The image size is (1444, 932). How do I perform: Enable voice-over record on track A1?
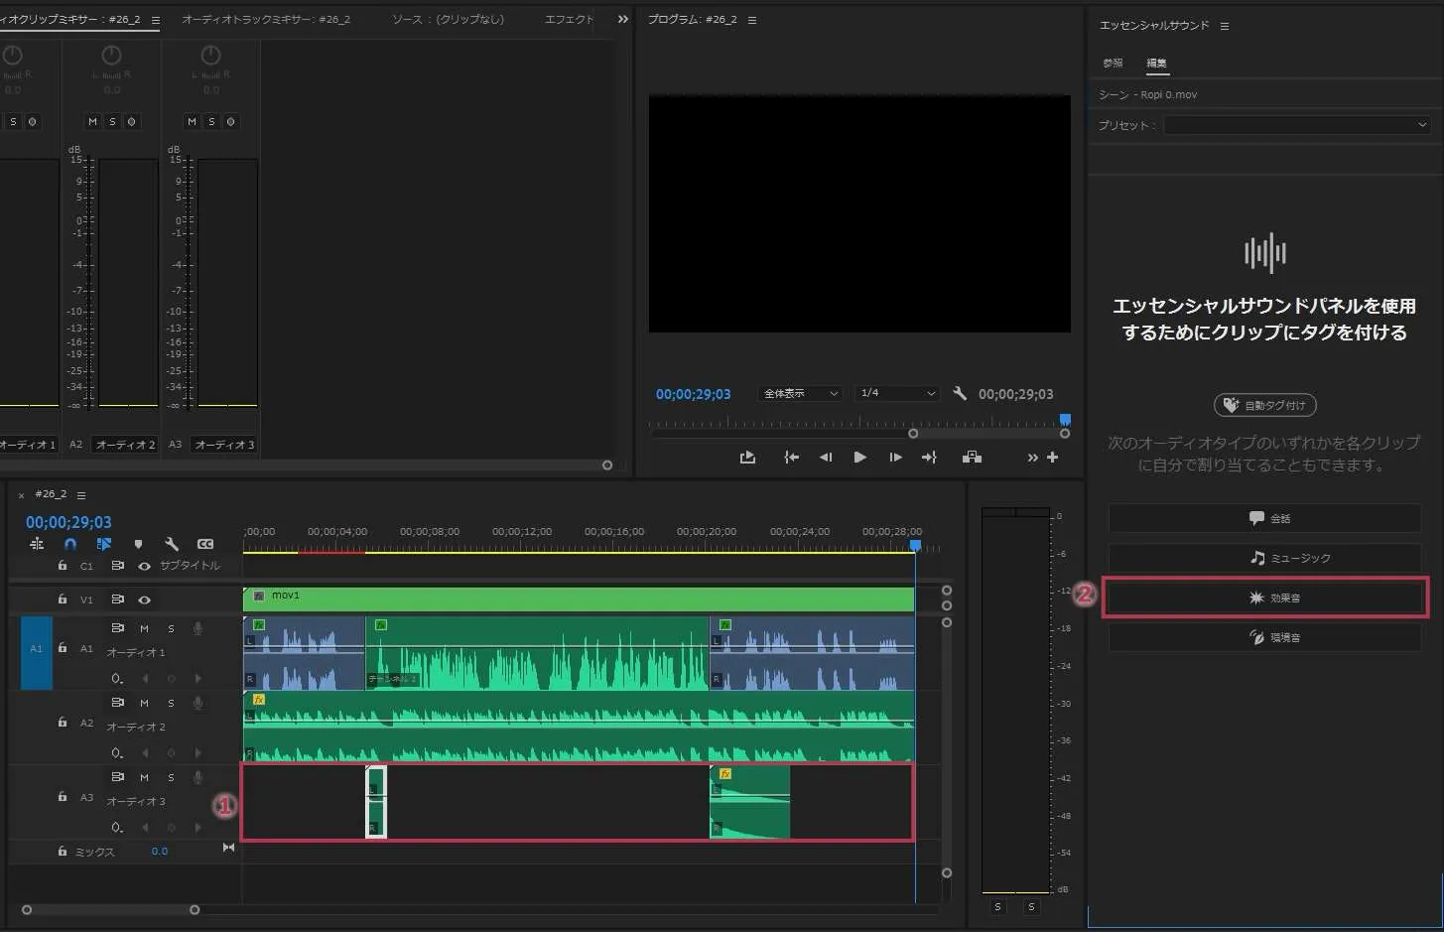click(197, 628)
